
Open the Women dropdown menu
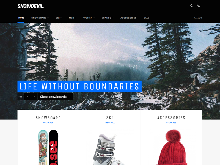coord(89,18)
